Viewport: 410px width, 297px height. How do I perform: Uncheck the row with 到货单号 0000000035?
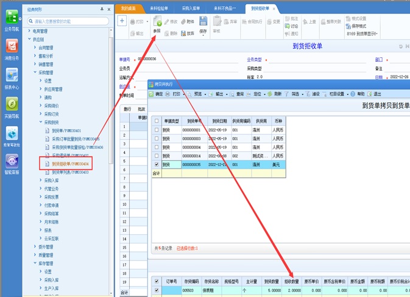coord(157,164)
